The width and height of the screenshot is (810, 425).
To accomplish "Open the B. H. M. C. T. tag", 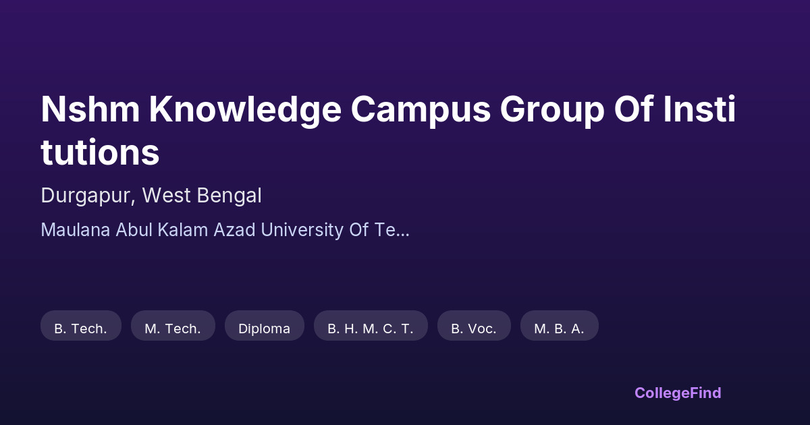I will (371, 329).
